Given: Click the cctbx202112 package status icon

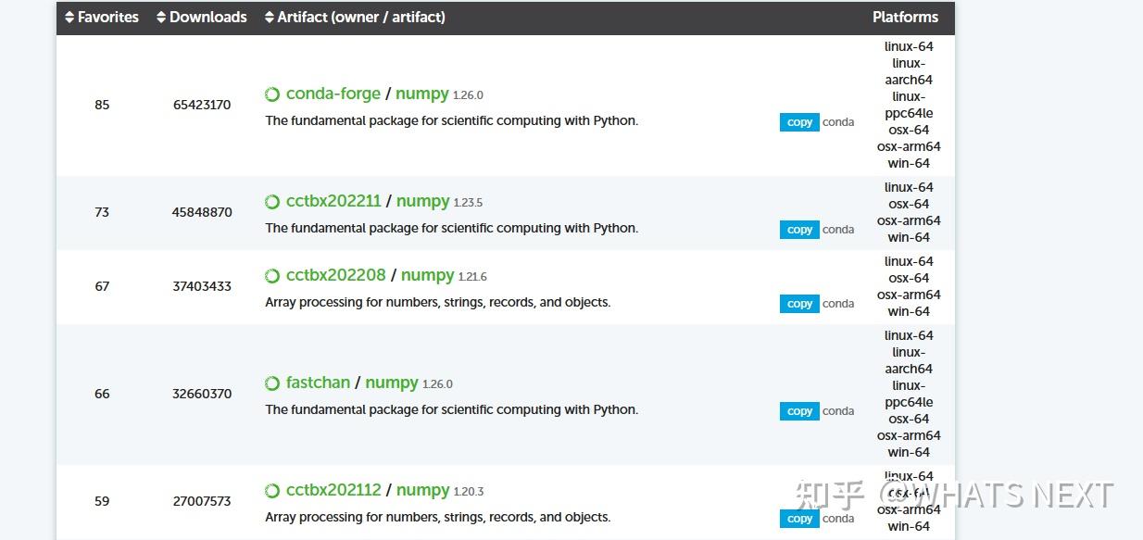Looking at the screenshot, I should [x=272, y=491].
